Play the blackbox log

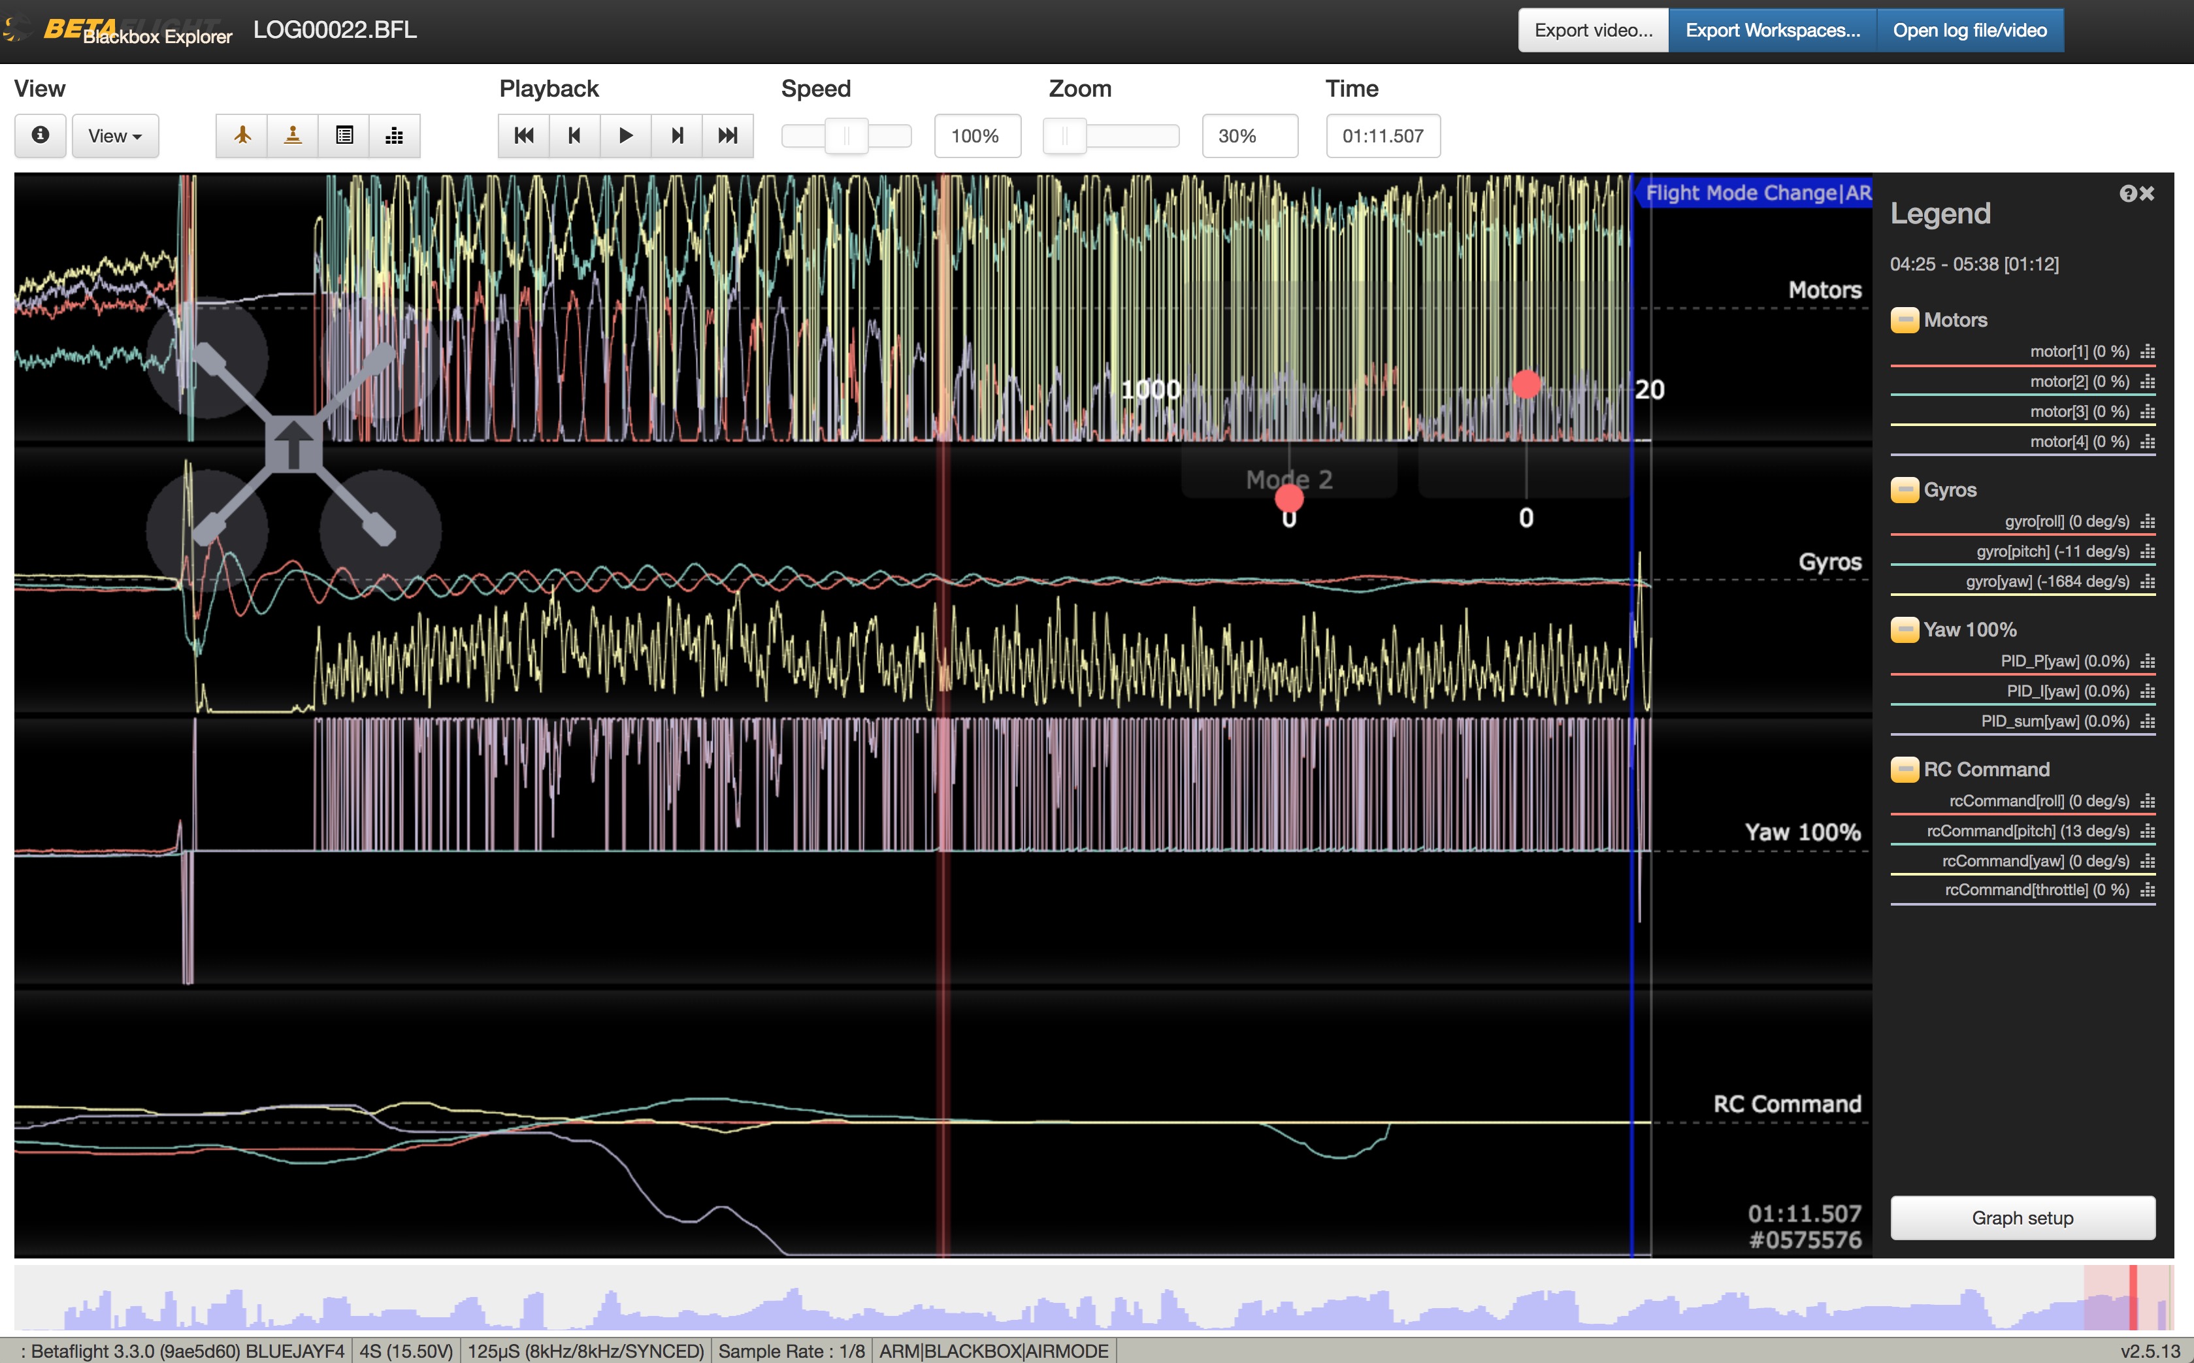(x=625, y=135)
